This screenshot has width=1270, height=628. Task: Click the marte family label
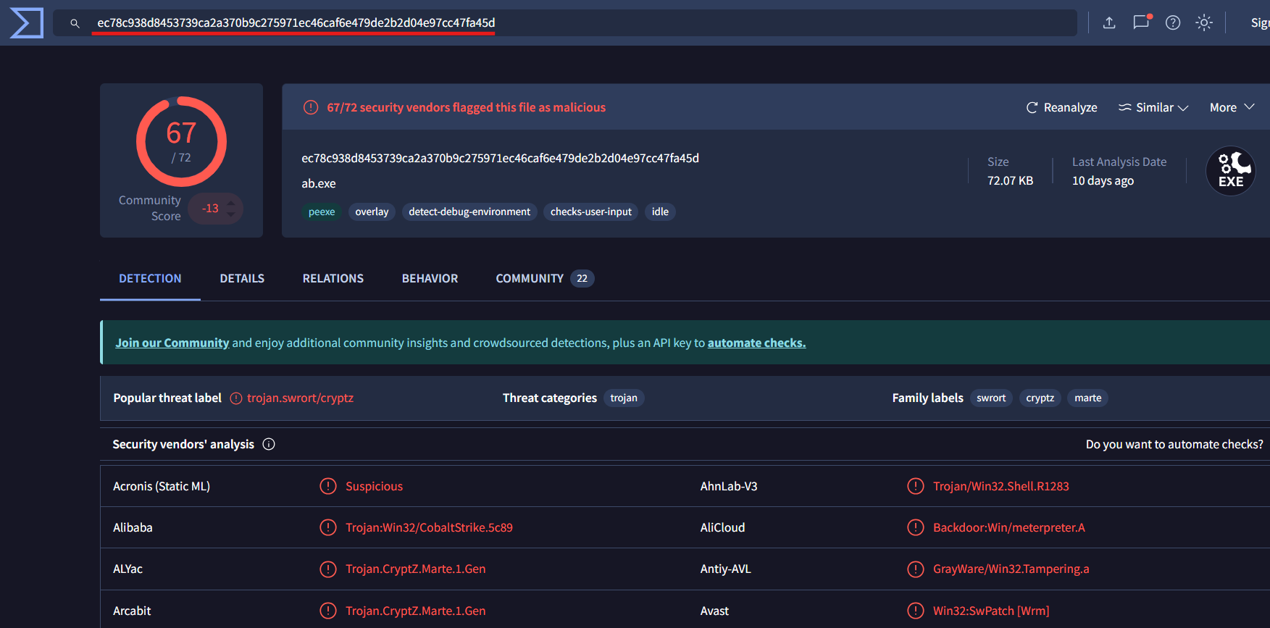1088,398
